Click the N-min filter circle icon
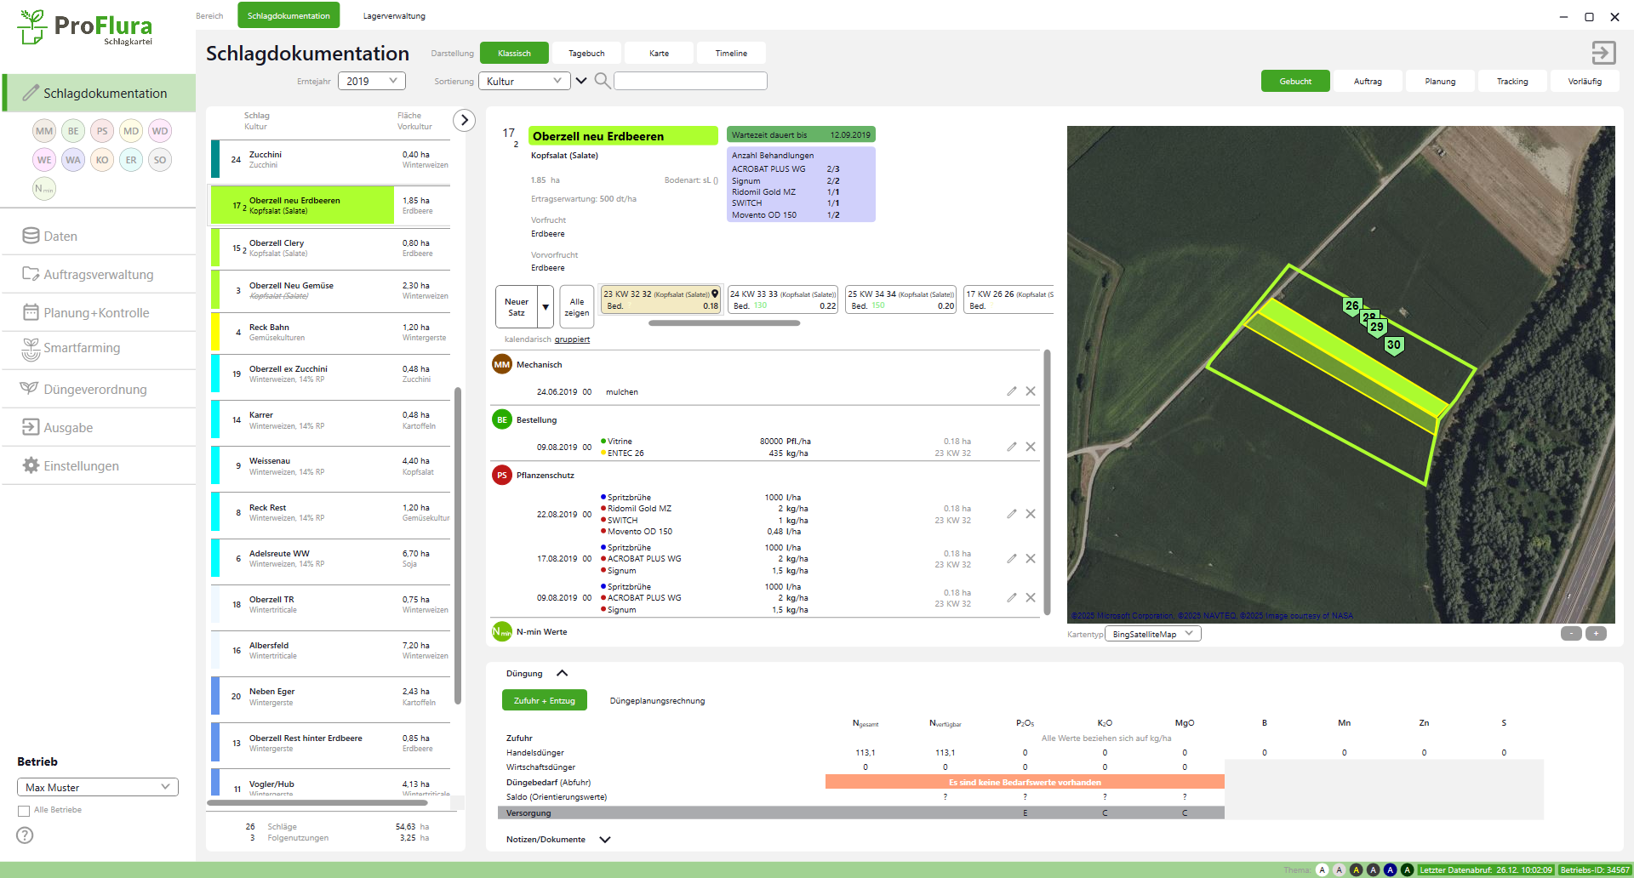 [x=44, y=189]
